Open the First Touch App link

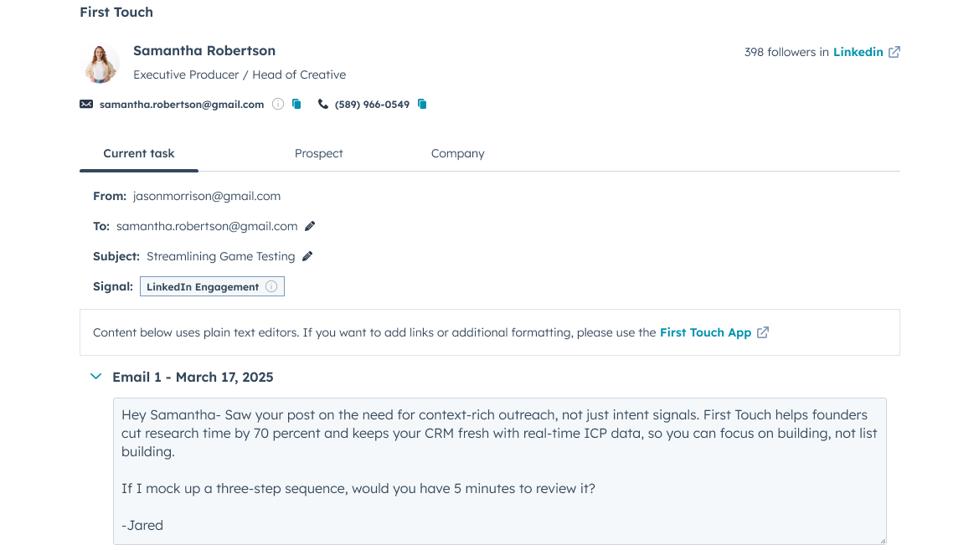(x=705, y=332)
